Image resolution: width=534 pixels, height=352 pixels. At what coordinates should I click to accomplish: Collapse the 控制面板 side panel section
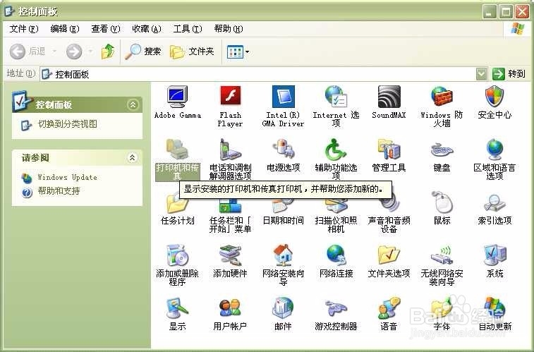tap(133, 104)
